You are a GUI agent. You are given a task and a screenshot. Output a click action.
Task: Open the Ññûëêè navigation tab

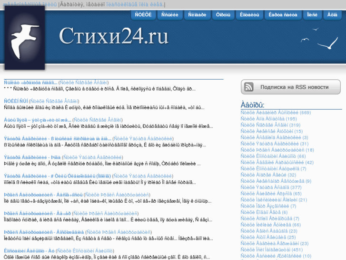coord(169,15)
